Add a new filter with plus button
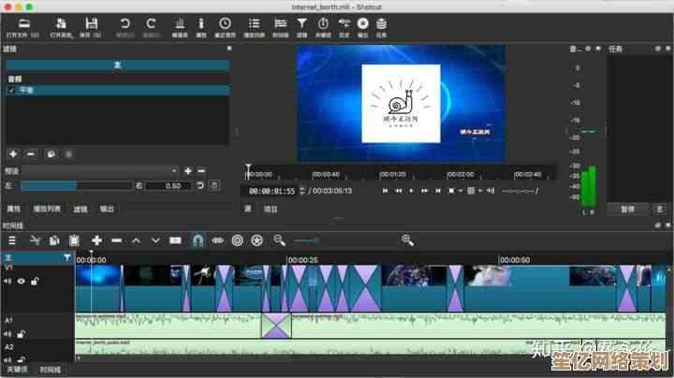The height and width of the screenshot is (378, 674). [x=13, y=153]
